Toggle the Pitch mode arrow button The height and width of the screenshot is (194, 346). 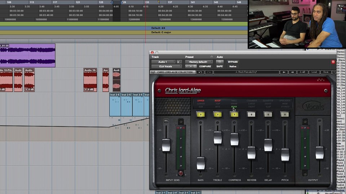click(285, 114)
